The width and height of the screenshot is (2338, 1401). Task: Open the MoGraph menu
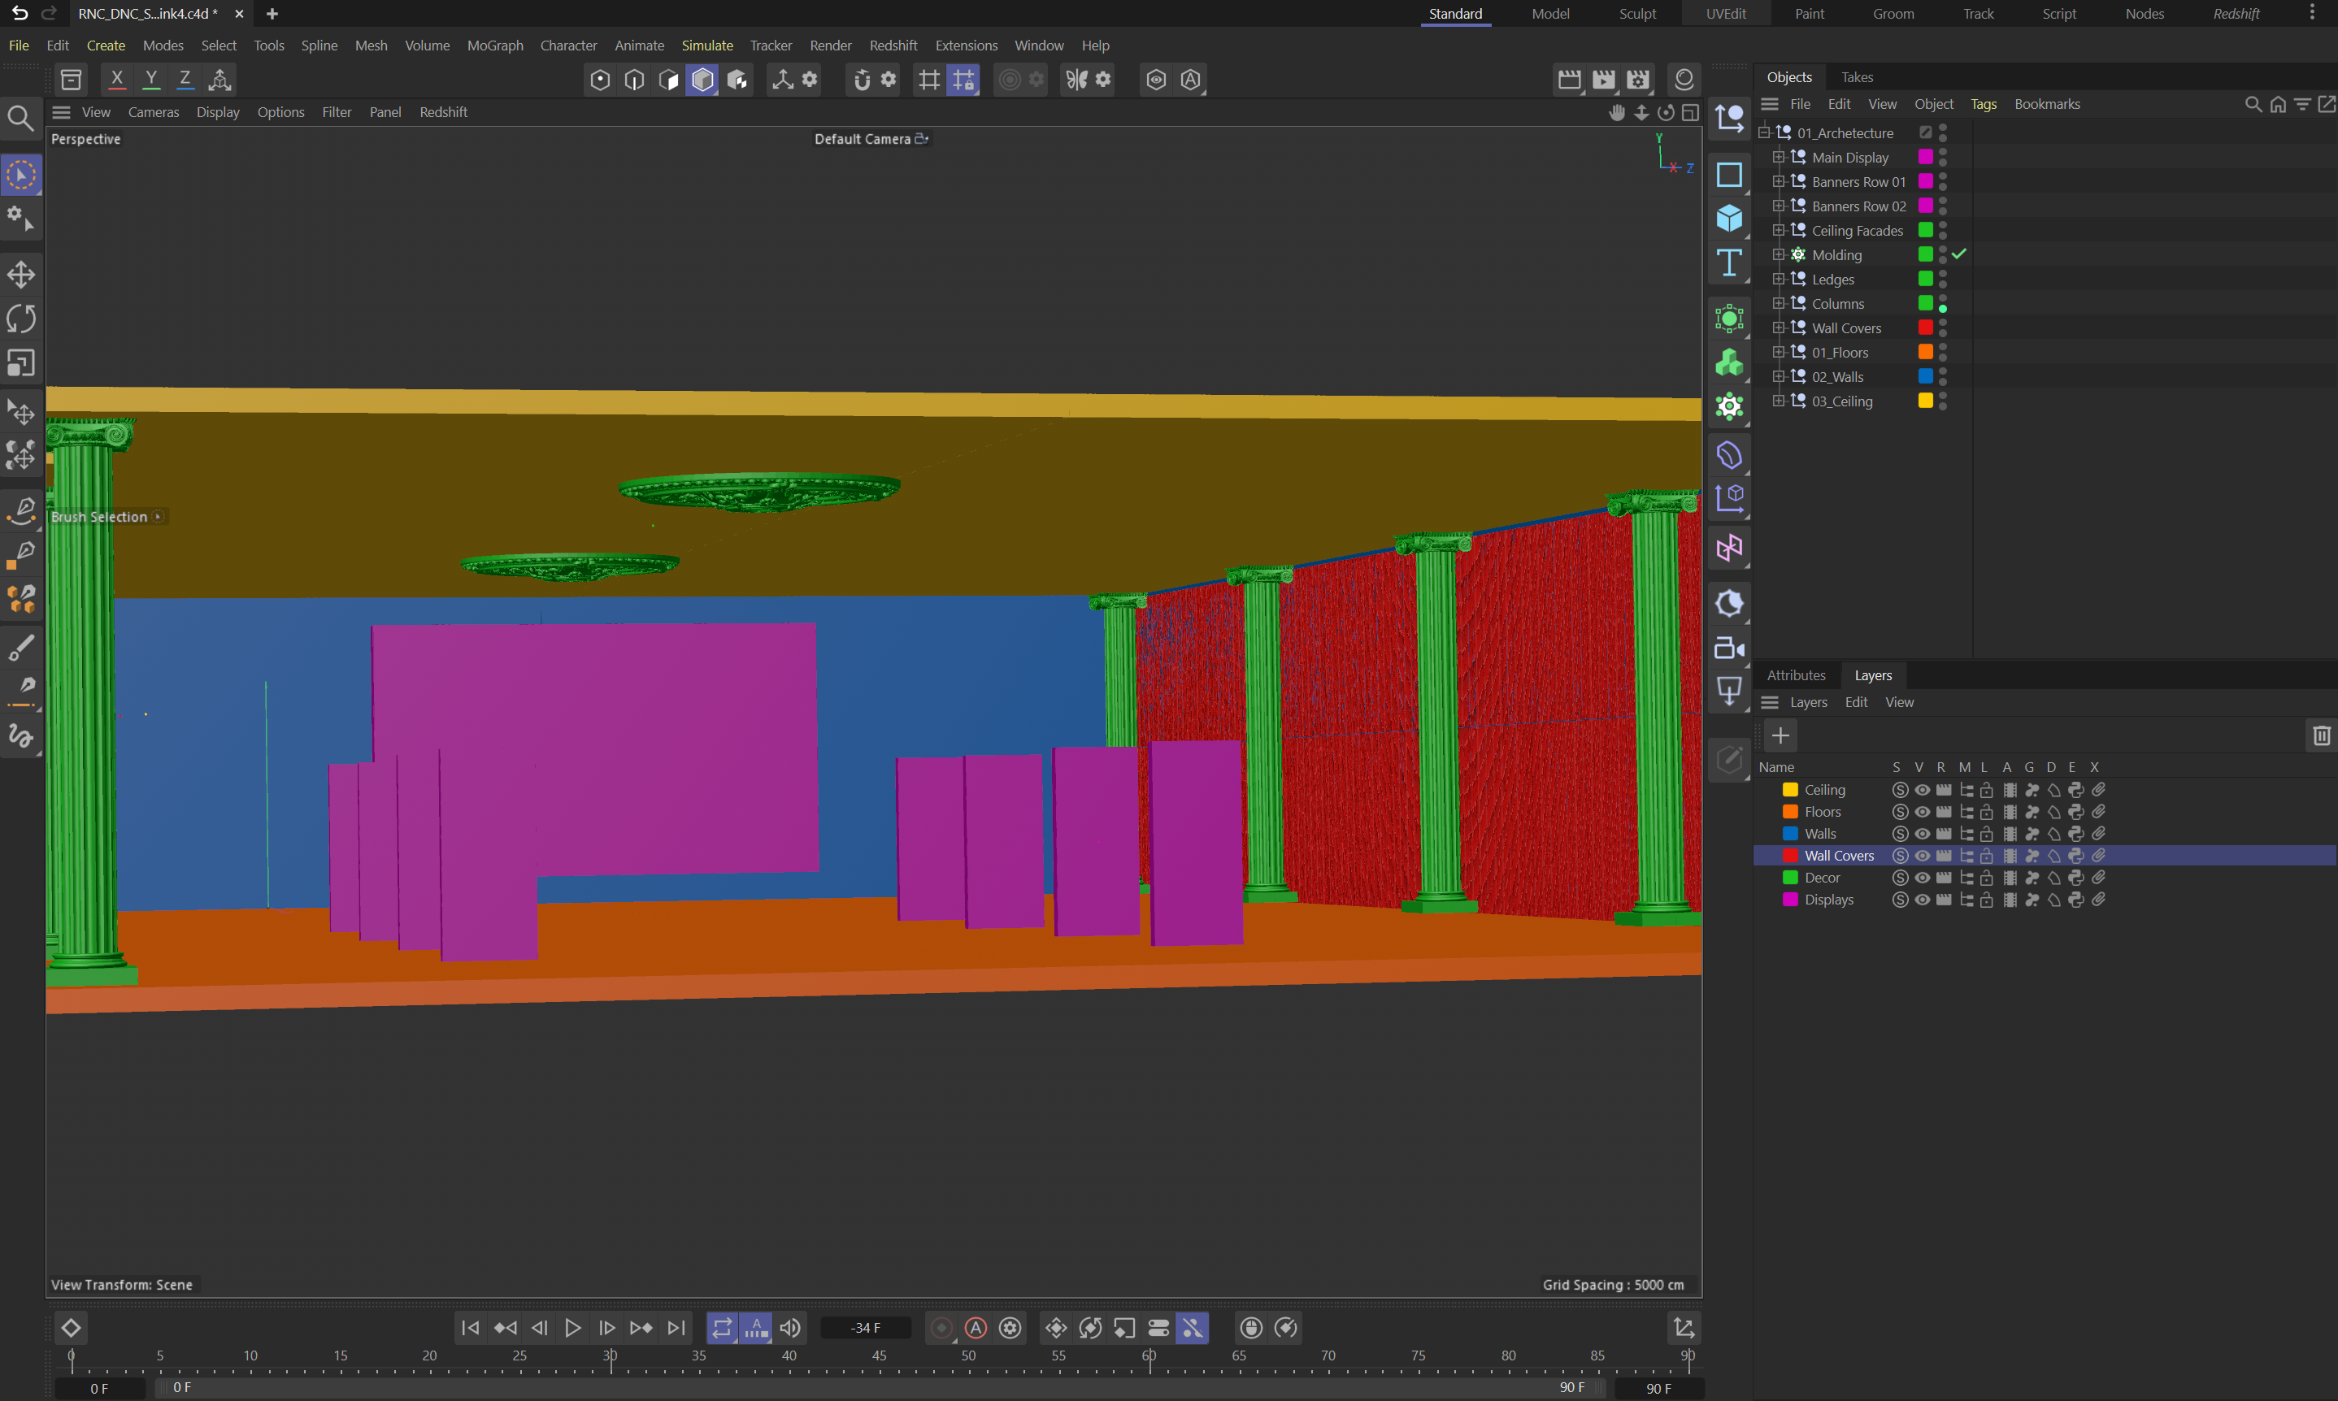[495, 46]
